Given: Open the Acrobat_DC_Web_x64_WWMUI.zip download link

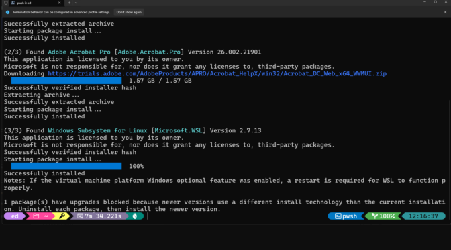Looking at the screenshot, I should point(217,73).
